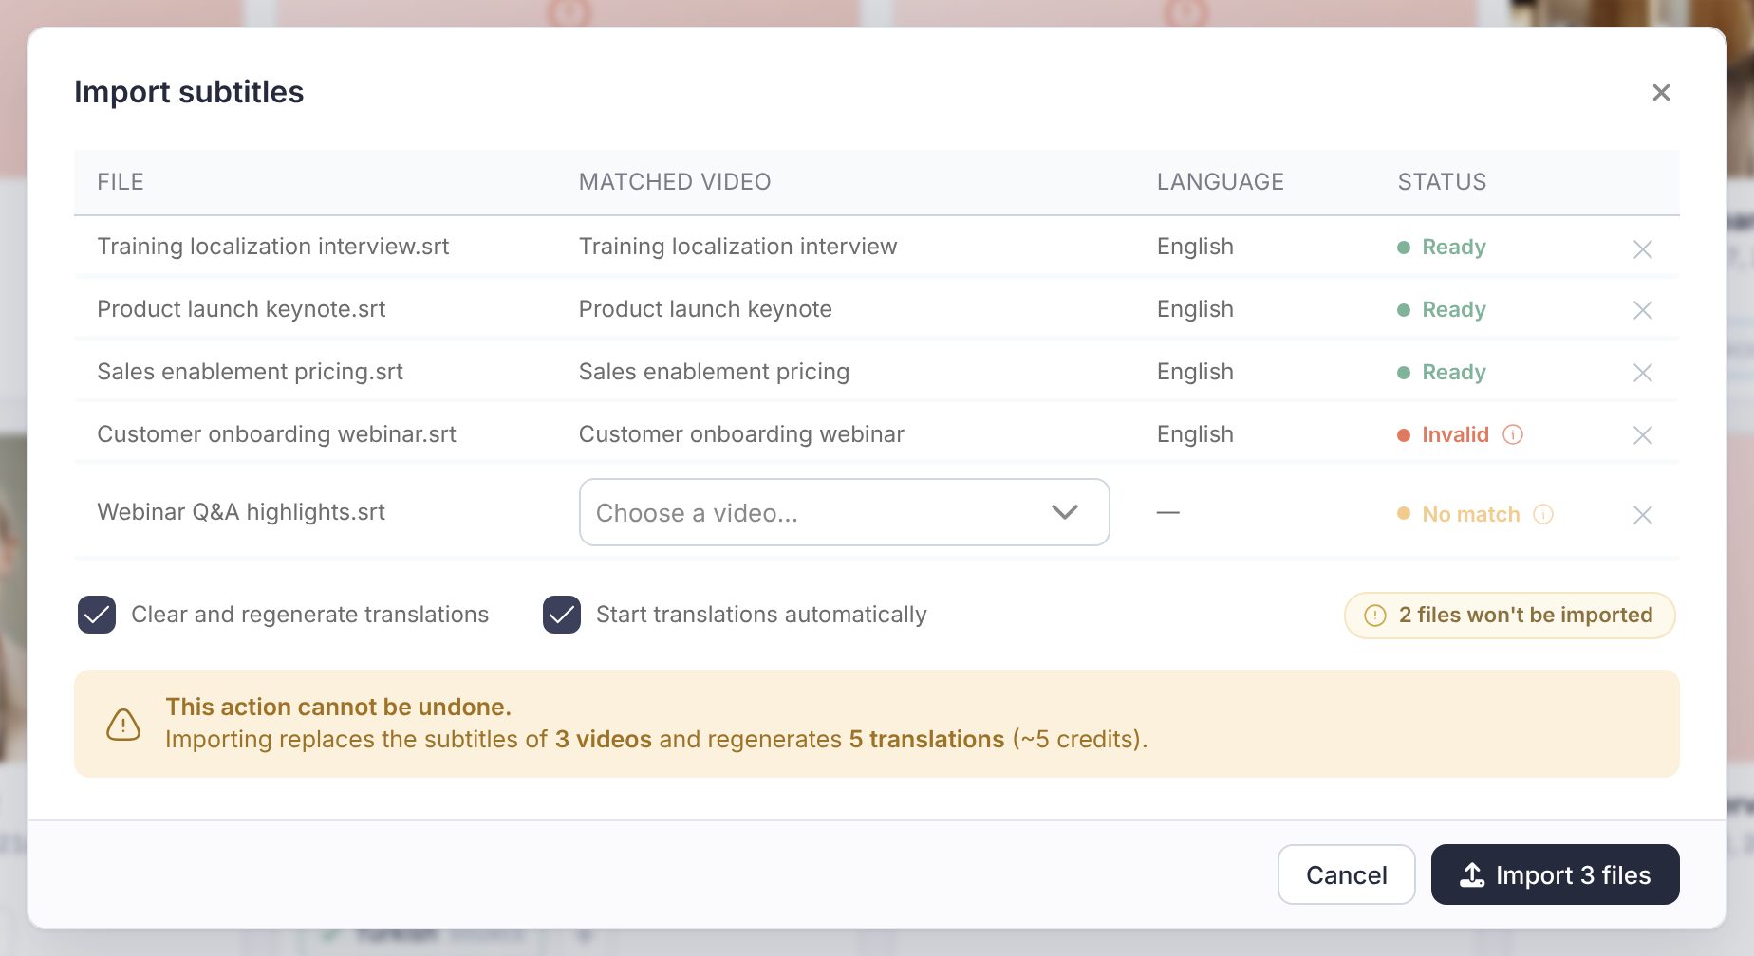
Task: Click Ready status for Sales enablement pricing
Action: [1453, 372]
